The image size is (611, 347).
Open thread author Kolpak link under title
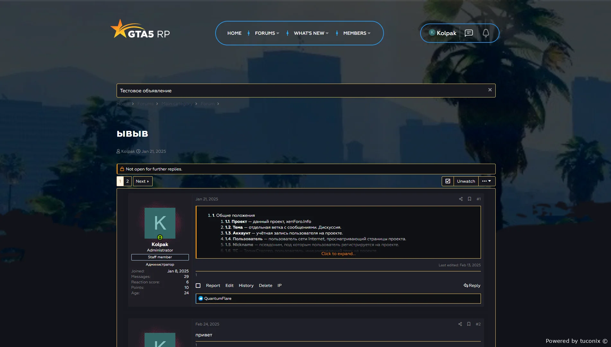(x=128, y=151)
